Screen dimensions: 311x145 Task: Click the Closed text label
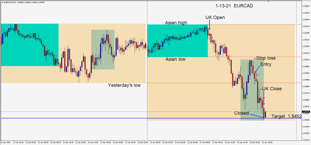(x=242, y=113)
